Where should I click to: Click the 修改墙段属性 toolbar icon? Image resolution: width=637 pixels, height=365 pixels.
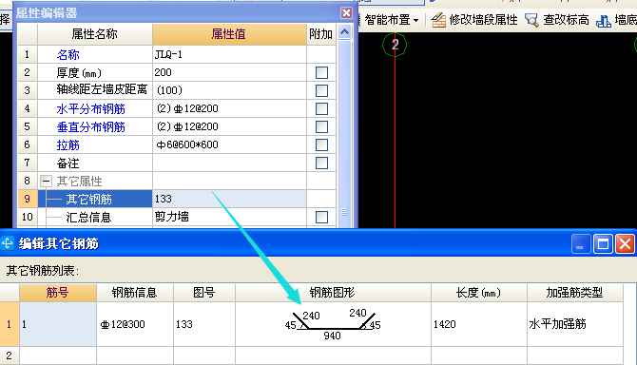coord(438,20)
